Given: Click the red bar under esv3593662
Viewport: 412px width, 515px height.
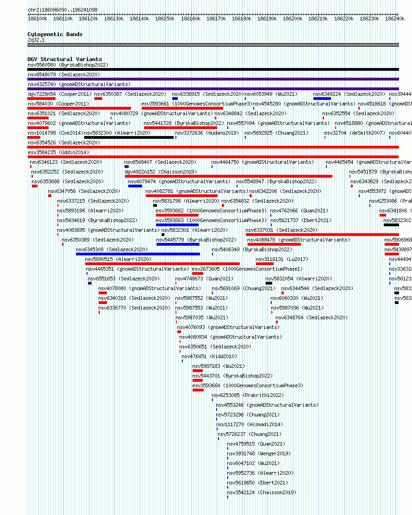Looking at the screenshot, I should click(177, 215).
